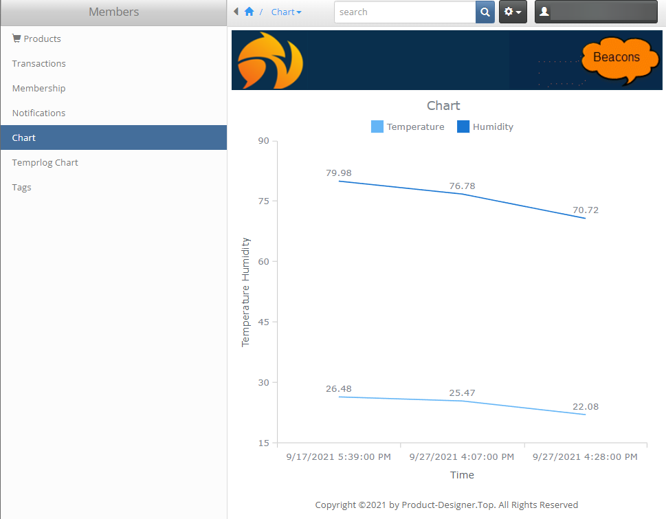666x519 pixels.
Task: Click the Beacons speech bubble
Action: [x=616, y=59]
